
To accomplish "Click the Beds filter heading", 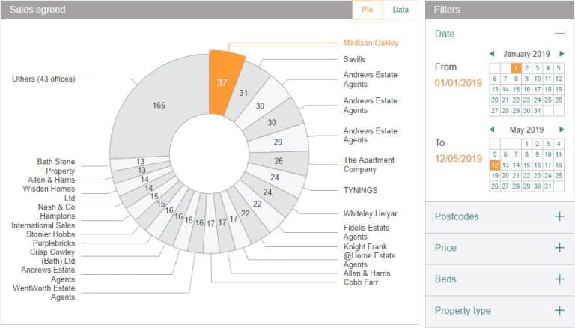I will coord(445,279).
